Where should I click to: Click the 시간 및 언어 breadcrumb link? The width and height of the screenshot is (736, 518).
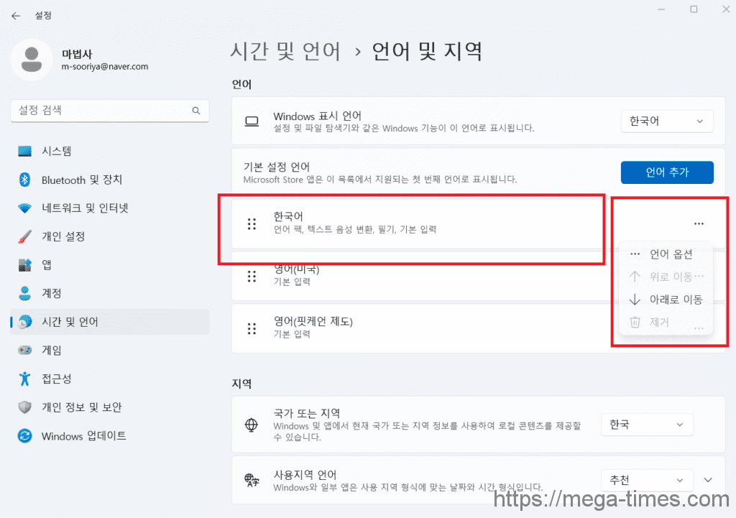tap(285, 51)
